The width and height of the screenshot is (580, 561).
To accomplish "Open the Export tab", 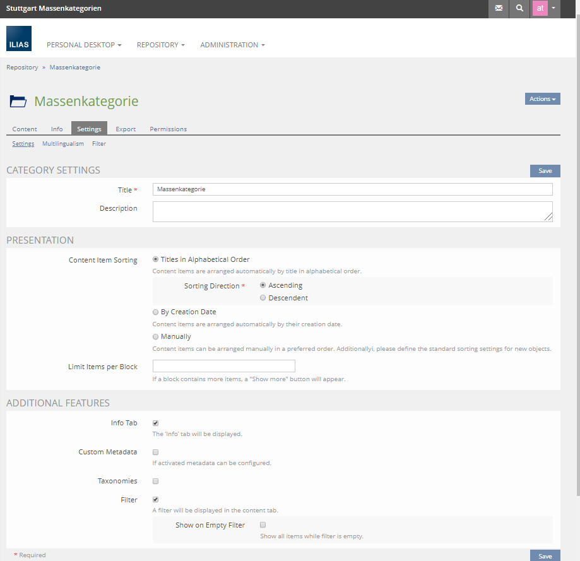I will [x=126, y=129].
